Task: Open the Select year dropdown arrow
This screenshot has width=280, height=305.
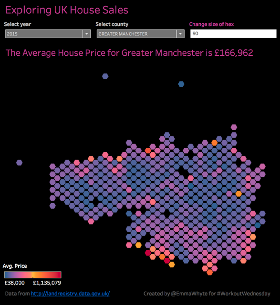Action: 87,34
